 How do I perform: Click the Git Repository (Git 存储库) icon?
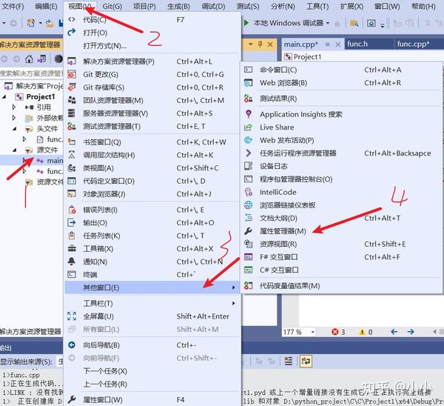[72, 87]
